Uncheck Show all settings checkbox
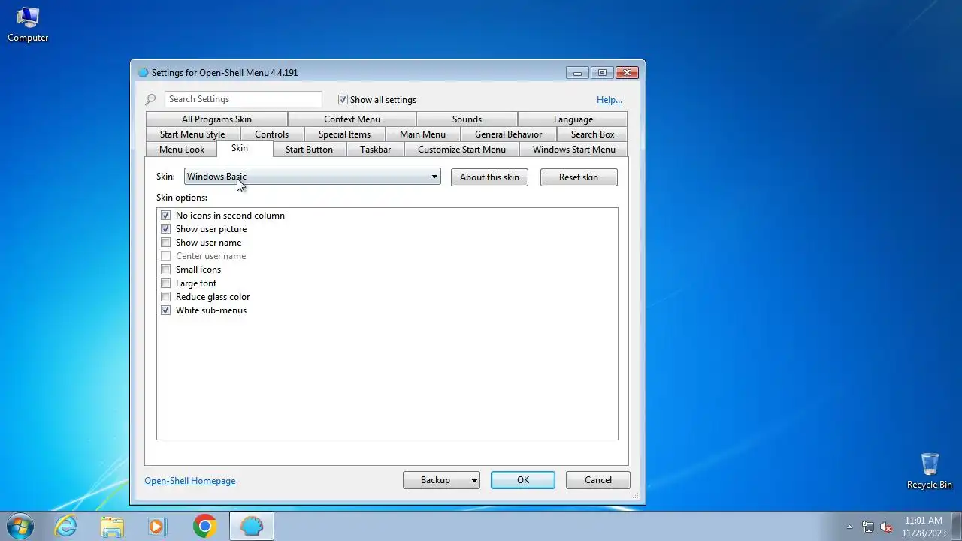Viewport: 962px width, 541px height. click(x=343, y=99)
